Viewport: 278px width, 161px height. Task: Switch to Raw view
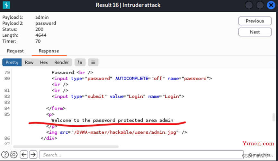tap(29, 62)
